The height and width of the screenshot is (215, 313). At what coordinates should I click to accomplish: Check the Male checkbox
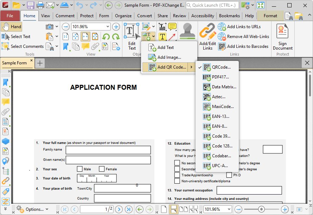[79, 169]
